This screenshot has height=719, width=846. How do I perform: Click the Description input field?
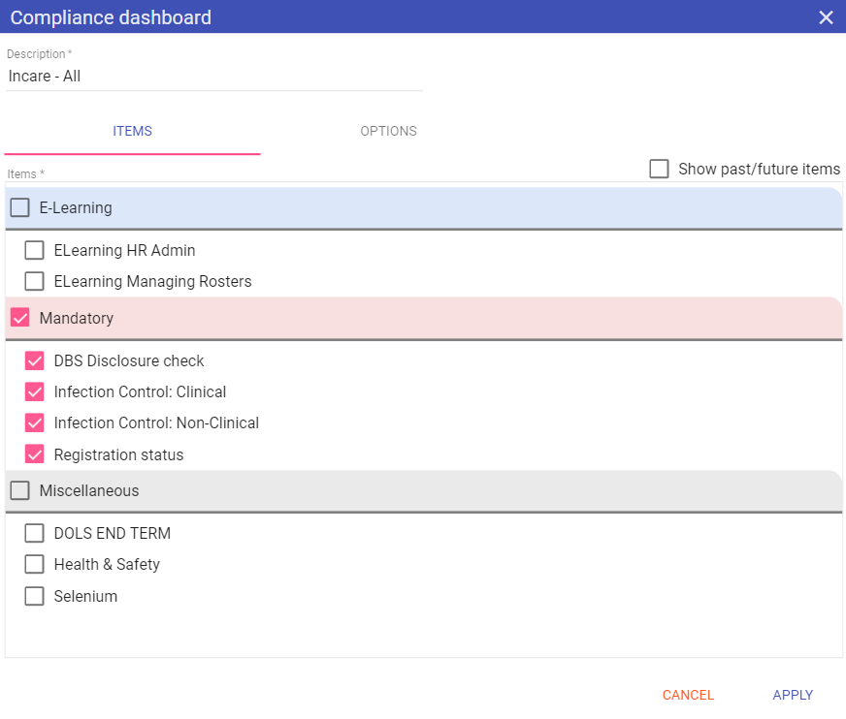[x=213, y=76]
